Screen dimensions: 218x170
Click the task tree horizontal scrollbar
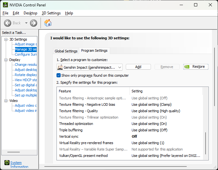pos(13,152)
